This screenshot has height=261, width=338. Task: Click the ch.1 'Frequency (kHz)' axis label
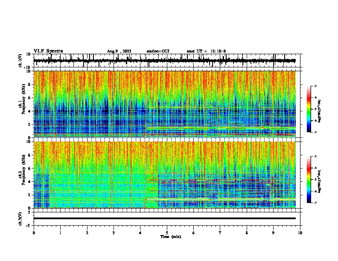(x=23, y=99)
